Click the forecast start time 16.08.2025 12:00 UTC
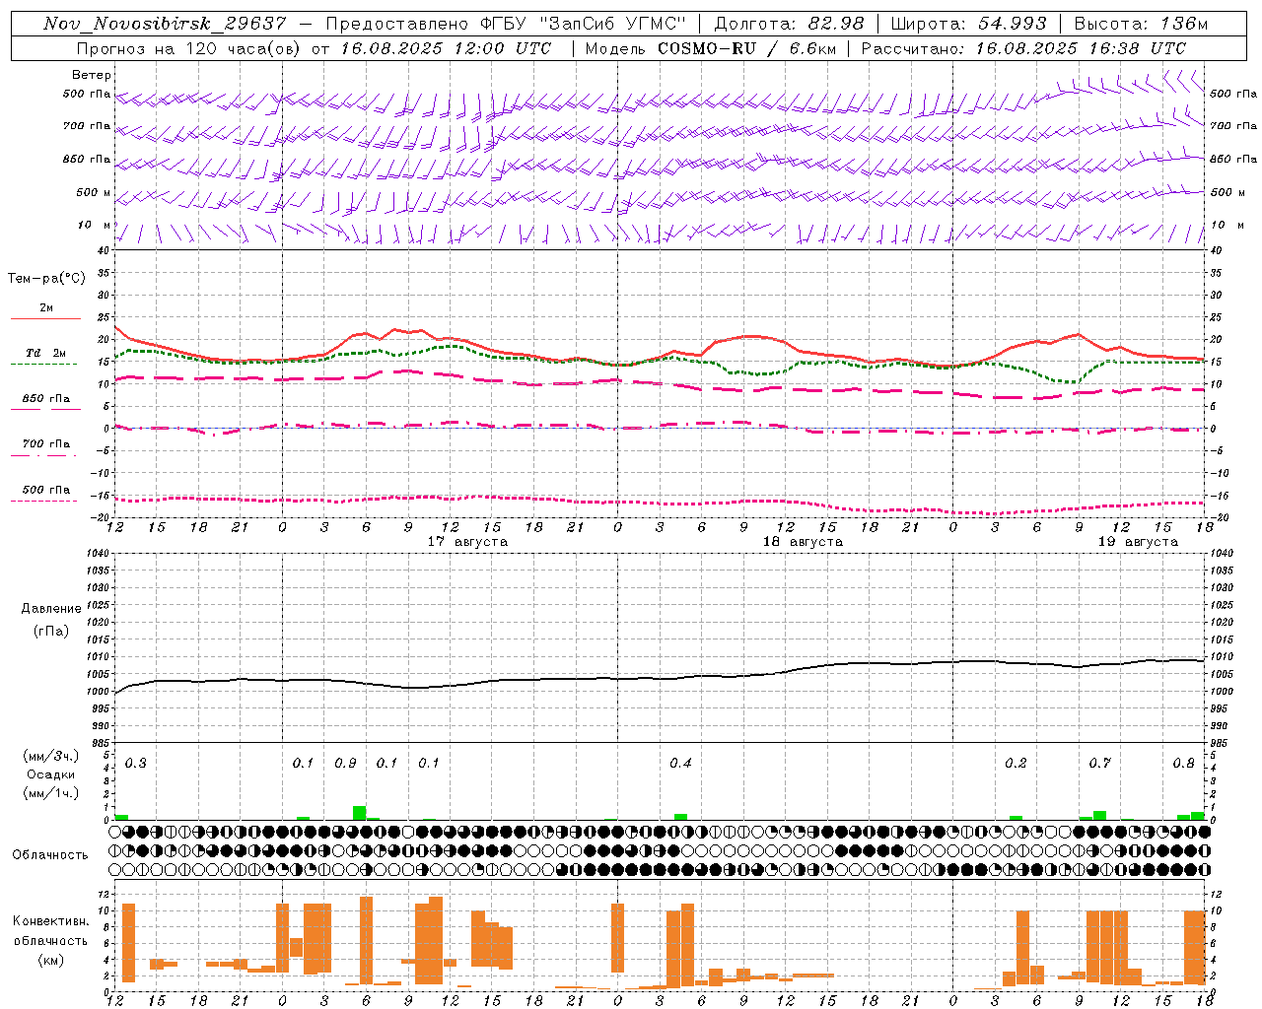This screenshot has height=1009, width=1262. pyautogui.click(x=446, y=48)
